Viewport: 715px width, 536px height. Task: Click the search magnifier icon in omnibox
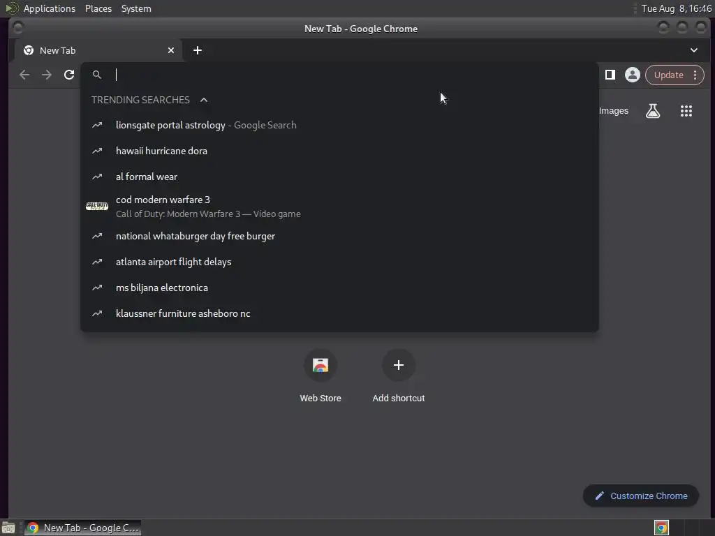coord(96,74)
